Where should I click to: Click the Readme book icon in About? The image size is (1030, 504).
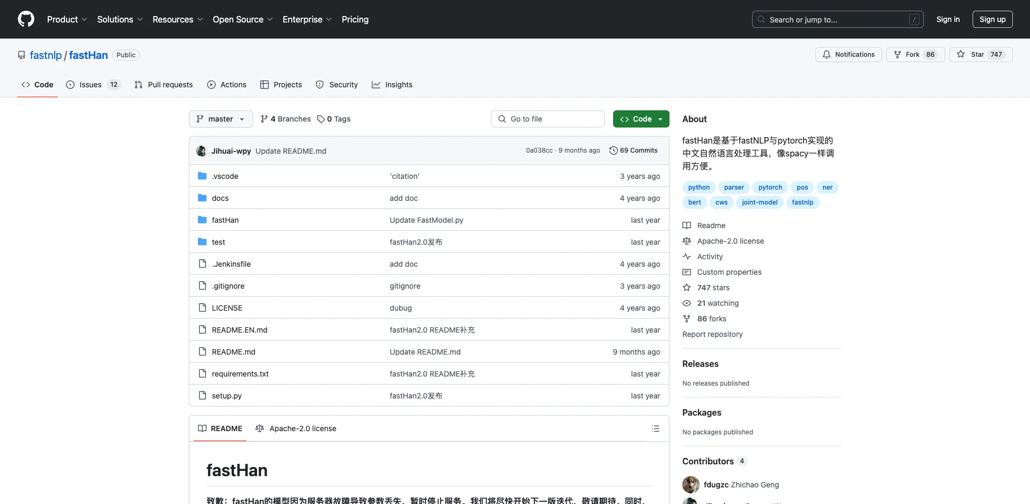click(x=687, y=225)
